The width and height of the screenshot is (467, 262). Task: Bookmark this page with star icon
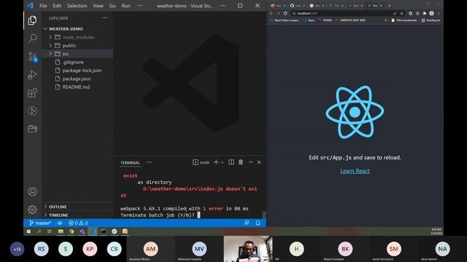coord(401,13)
